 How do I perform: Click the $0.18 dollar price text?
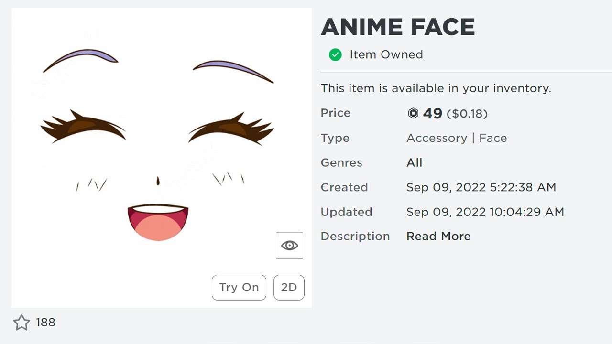pos(467,114)
